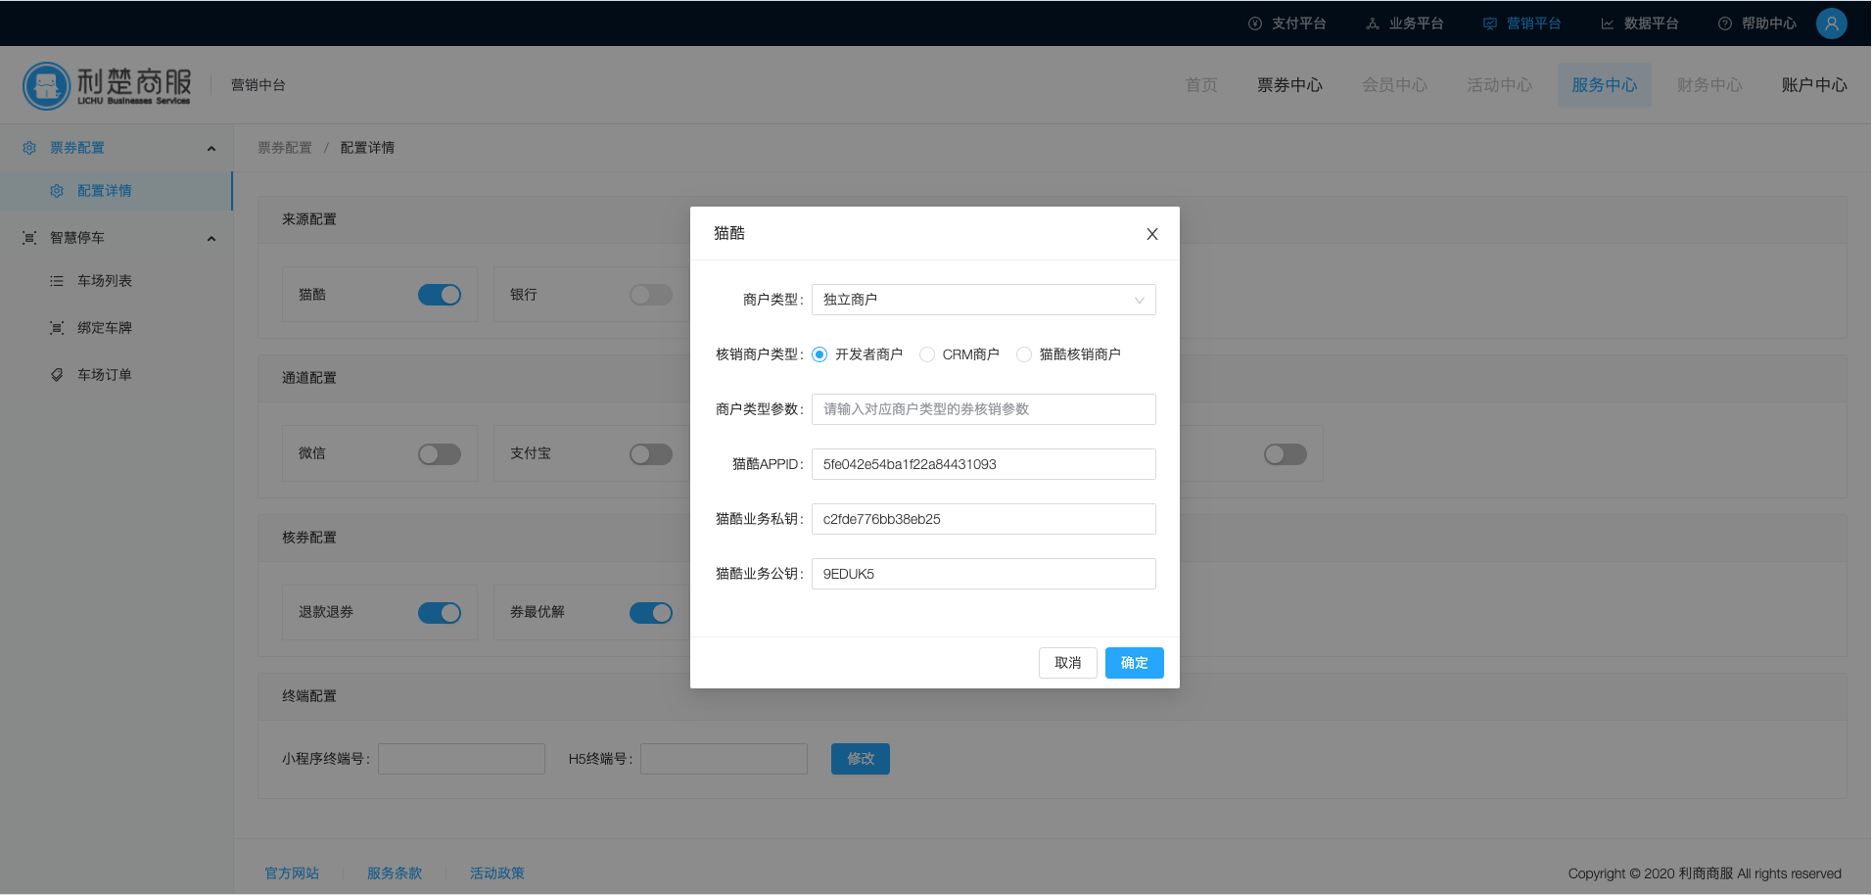Image resolution: width=1872 pixels, height=895 pixels.
Task: Toggle the 退款退券 switch
Action: [x=440, y=613]
